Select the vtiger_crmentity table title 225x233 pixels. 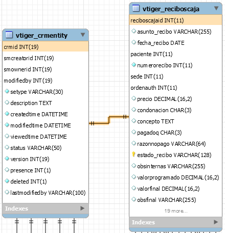pyautogui.click(x=41, y=35)
